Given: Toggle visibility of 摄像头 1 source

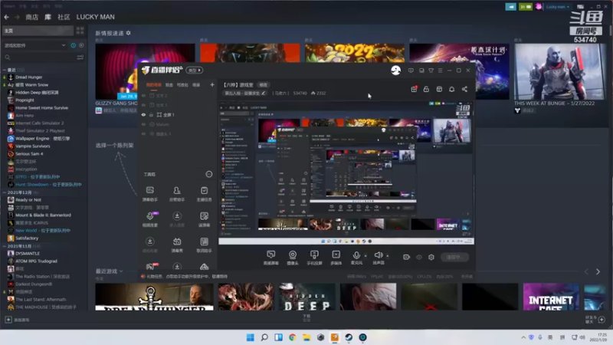Looking at the screenshot, I should 143,133.
